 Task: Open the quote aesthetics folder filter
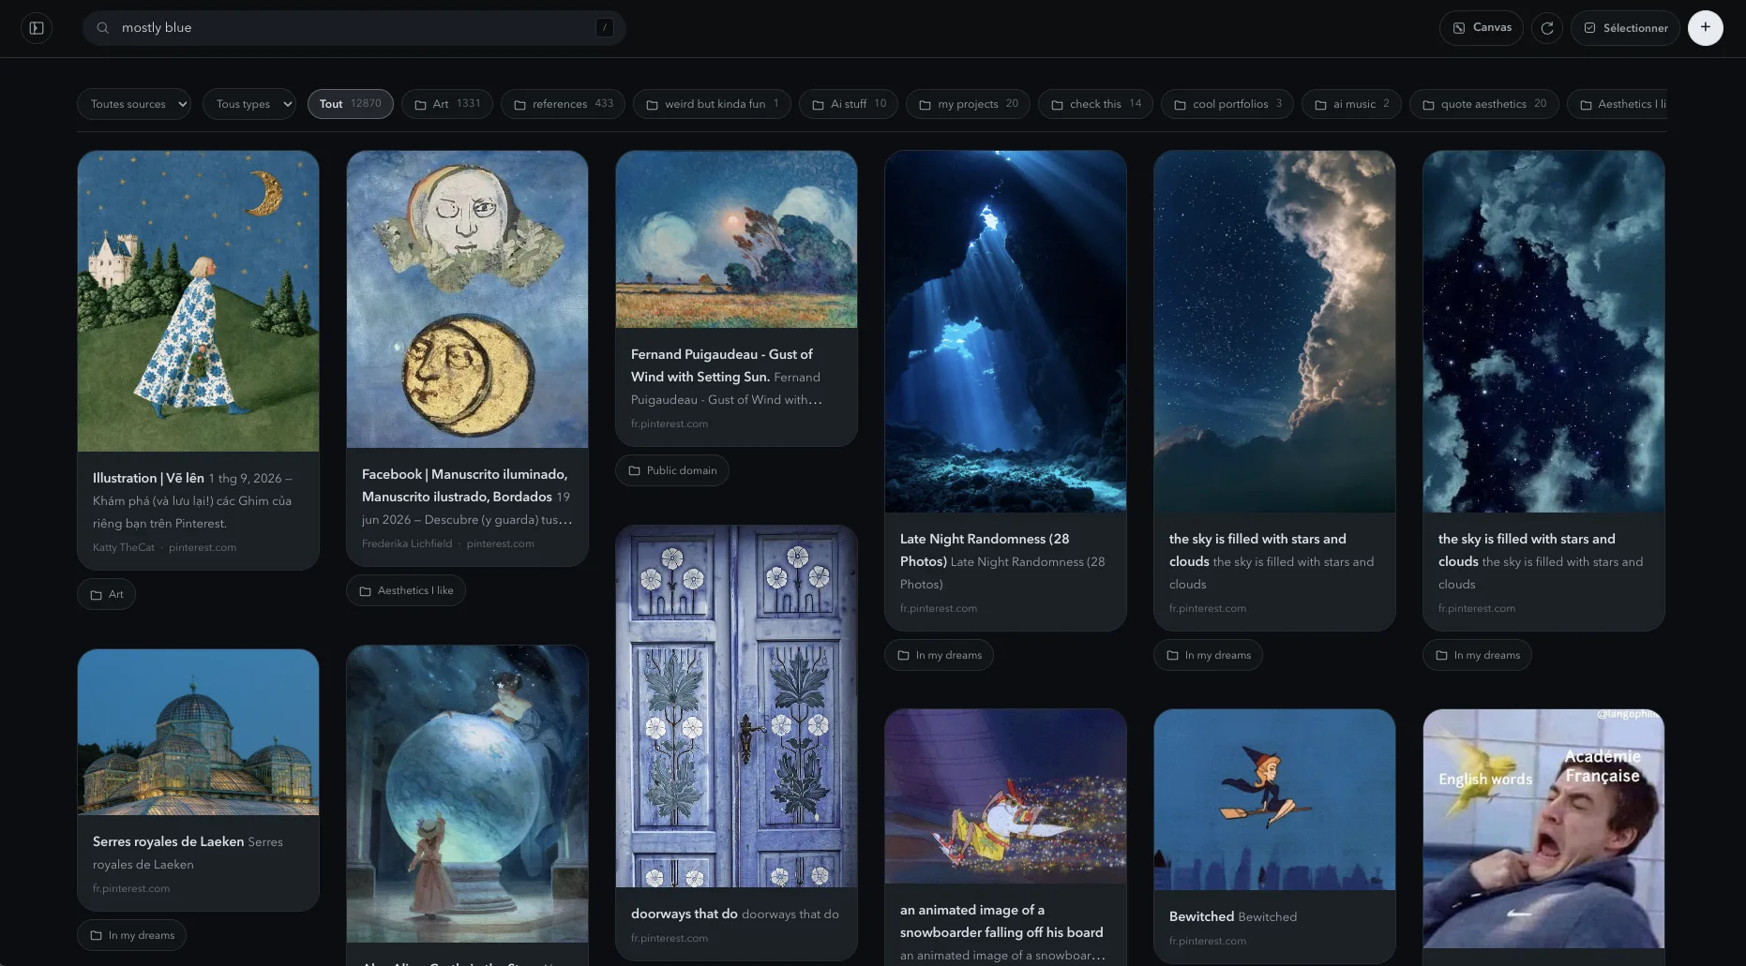pyautogui.click(x=1483, y=104)
